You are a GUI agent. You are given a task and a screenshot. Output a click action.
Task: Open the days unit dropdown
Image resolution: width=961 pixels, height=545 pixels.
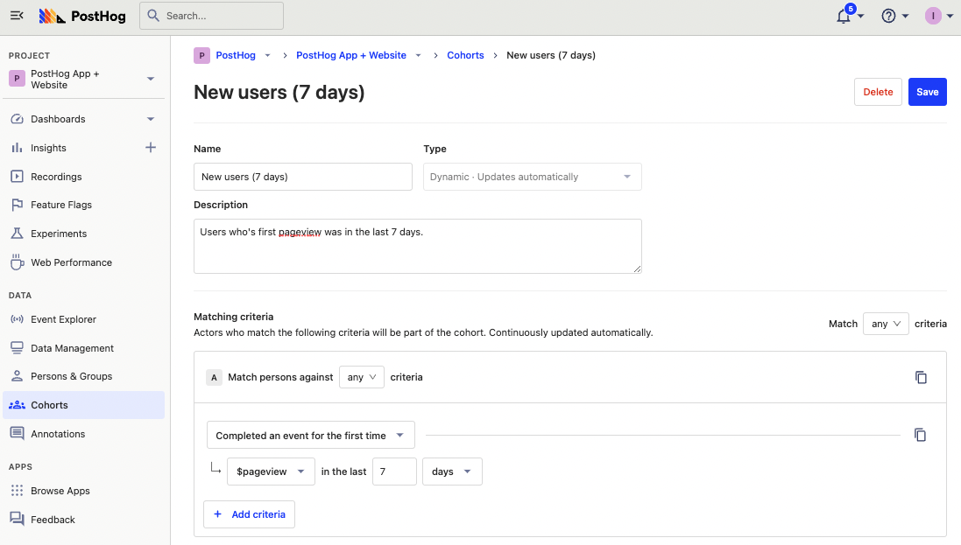click(x=452, y=471)
